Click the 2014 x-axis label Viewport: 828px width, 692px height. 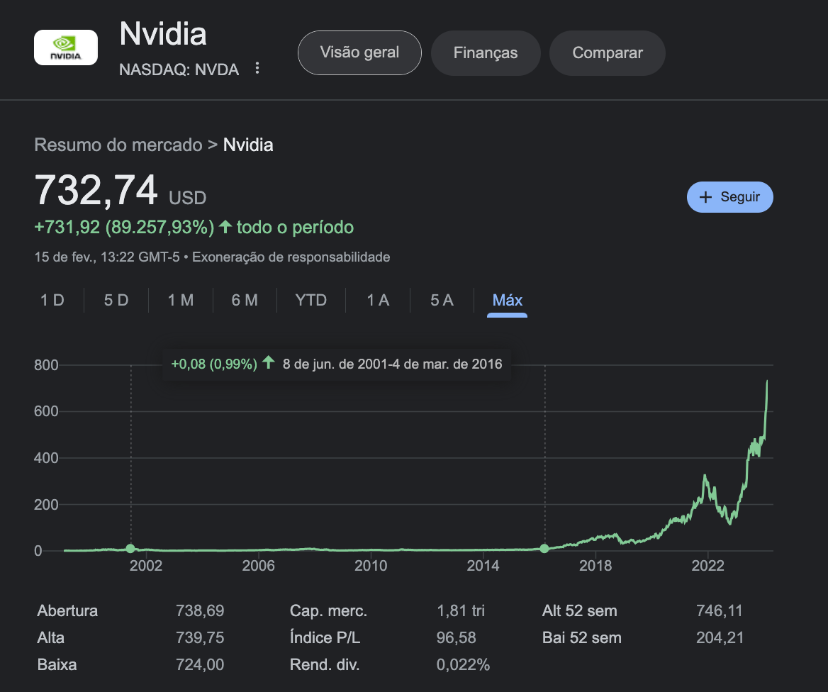[483, 566]
